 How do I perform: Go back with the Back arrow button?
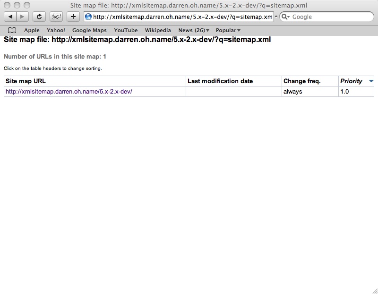point(10,17)
